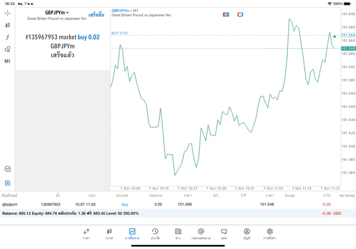Viewport: 356px width, 249px height.
Task: Select the crosshair cursor tool
Action: point(7,13)
